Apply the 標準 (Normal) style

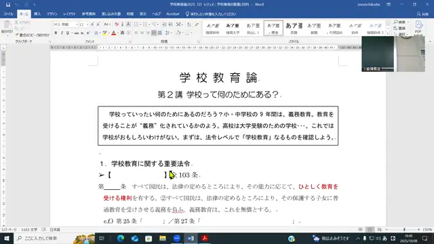(x=273, y=28)
